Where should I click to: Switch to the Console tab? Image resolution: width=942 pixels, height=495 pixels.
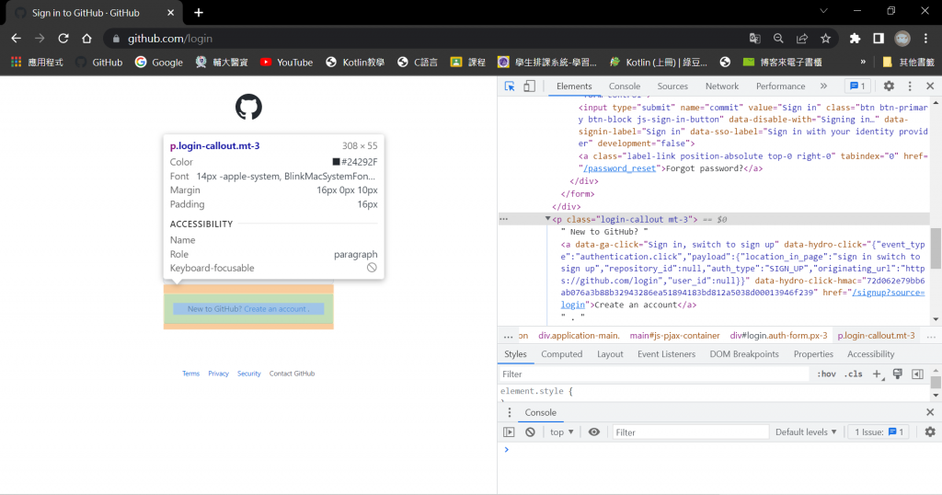pyautogui.click(x=625, y=86)
